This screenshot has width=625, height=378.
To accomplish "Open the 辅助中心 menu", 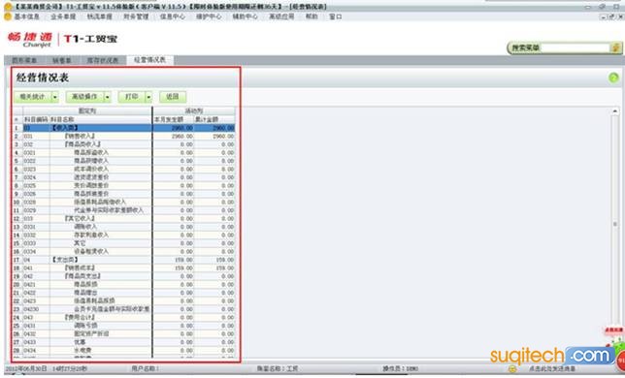I will coord(245,16).
